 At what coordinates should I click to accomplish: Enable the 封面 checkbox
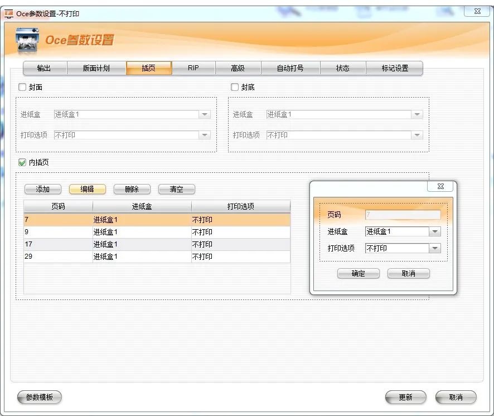point(22,87)
